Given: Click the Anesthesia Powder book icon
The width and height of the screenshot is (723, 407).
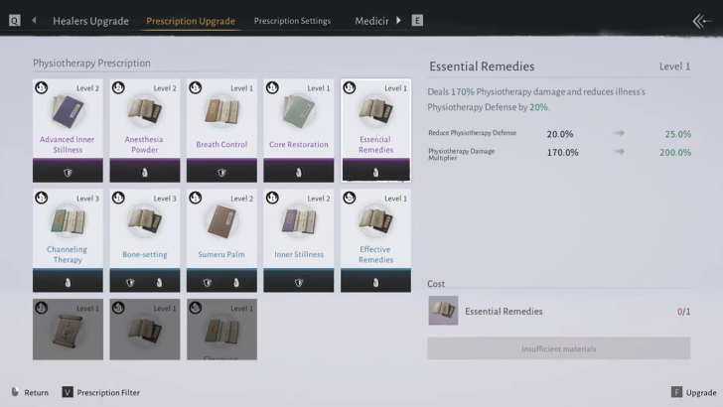Looking at the screenshot, I should pos(145,111).
